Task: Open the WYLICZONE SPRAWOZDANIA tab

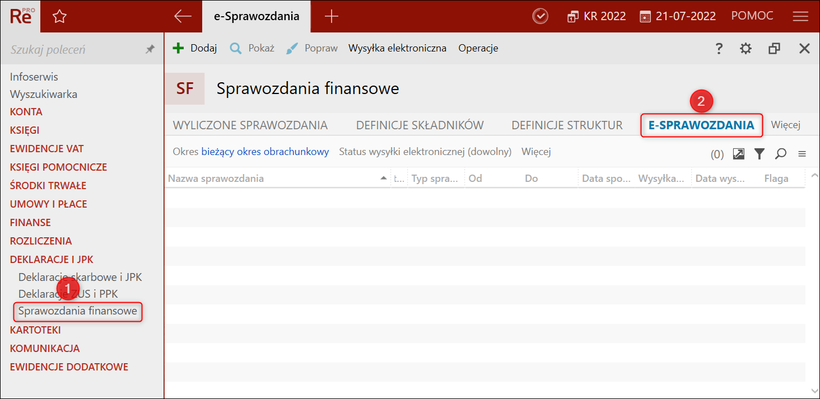Action: [x=250, y=125]
